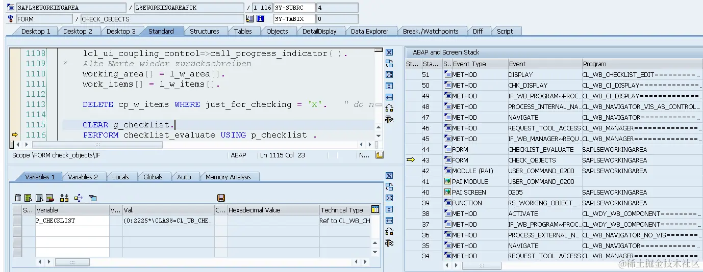Click the first empty variable name cell below P_CHECKLIST
The width and height of the screenshot is (703, 272).
click(72, 231)
